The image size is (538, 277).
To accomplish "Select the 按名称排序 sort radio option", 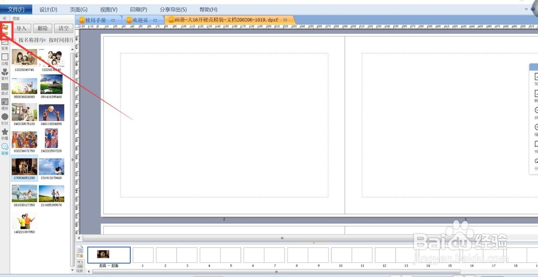I will [x=28, y=40].
